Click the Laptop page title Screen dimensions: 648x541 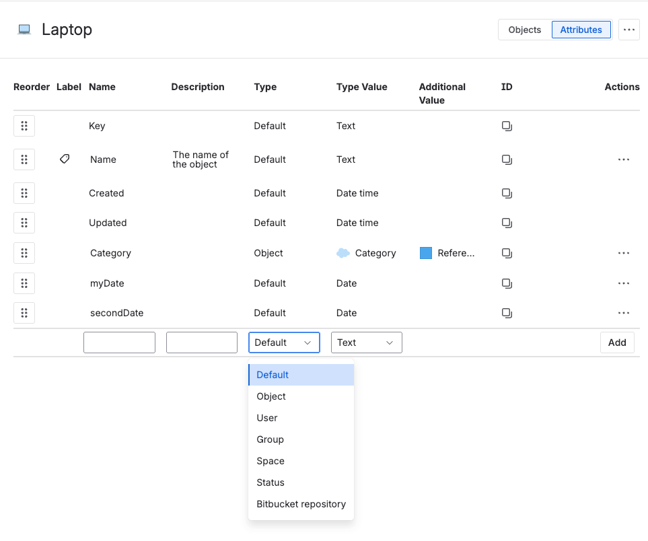pyautogui.click(x=67, y=30)
